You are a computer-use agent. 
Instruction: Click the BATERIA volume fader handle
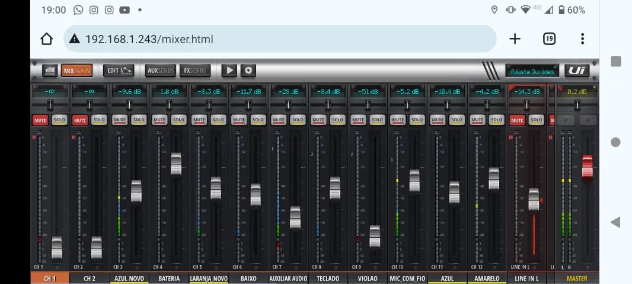(176, 164)
